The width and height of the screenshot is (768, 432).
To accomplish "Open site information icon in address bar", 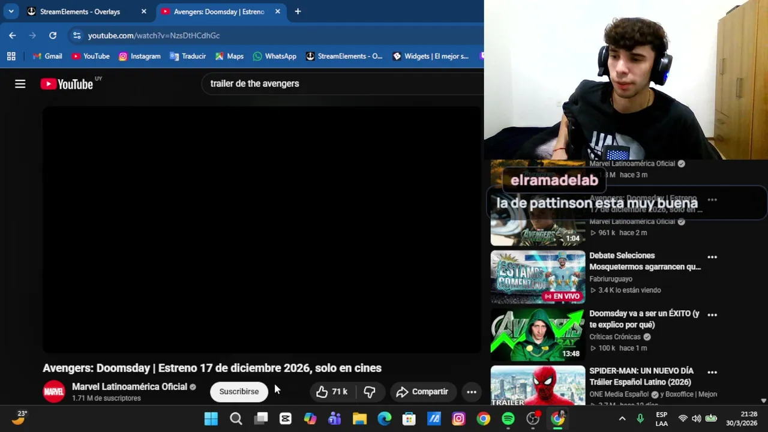I will coord(77,35).
